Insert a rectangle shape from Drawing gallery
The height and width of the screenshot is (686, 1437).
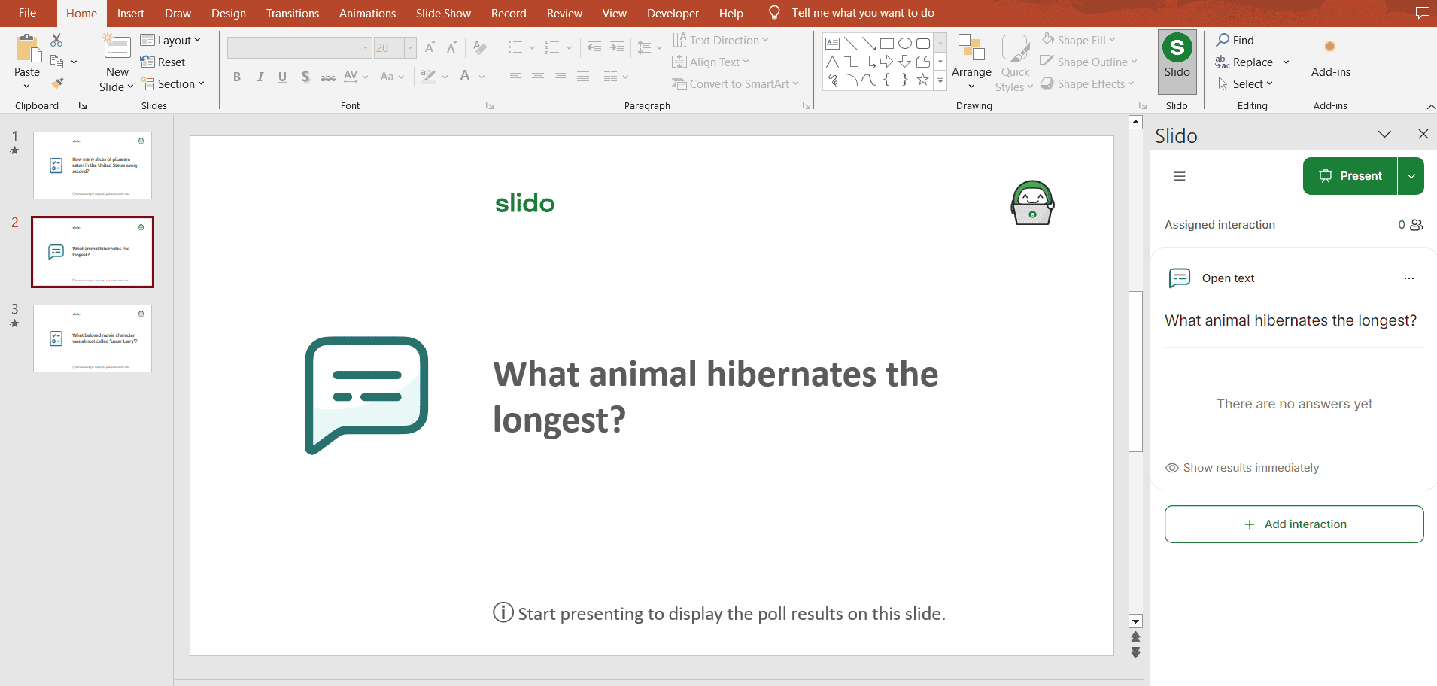888,43
